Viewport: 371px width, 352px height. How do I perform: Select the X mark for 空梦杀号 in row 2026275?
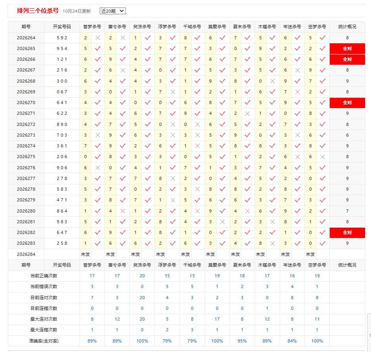[x=323, y=157]
